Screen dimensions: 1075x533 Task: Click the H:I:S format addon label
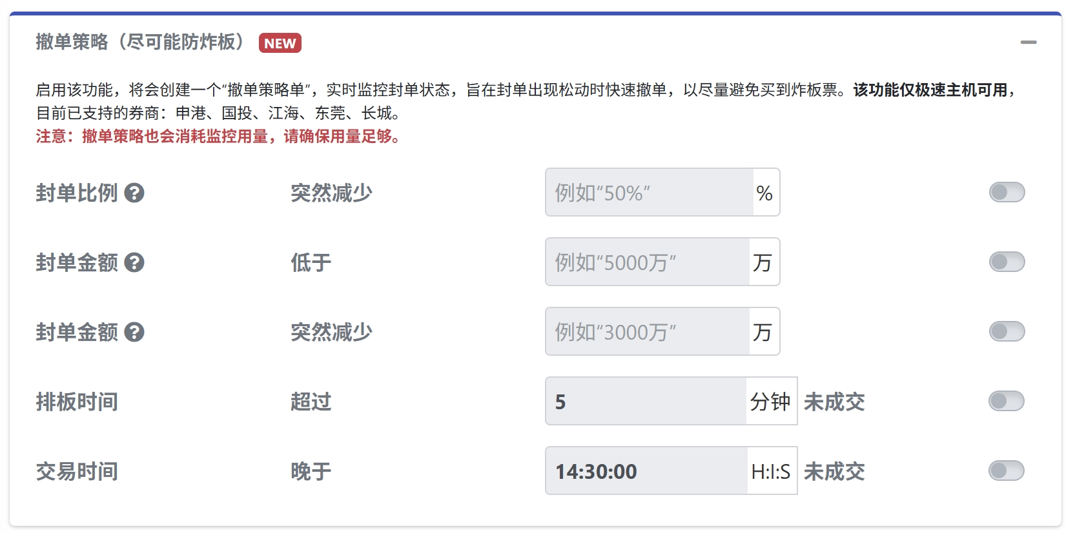coord(772,470)
